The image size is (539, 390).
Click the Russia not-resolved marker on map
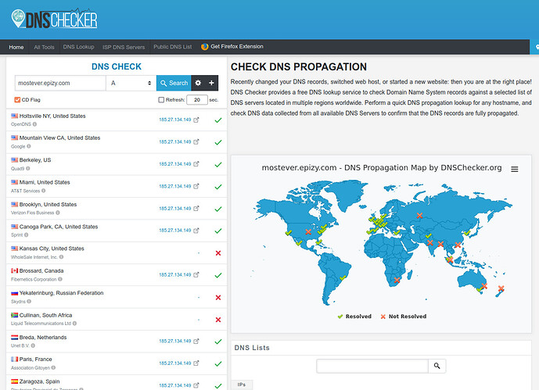click(x=419, y=216)
